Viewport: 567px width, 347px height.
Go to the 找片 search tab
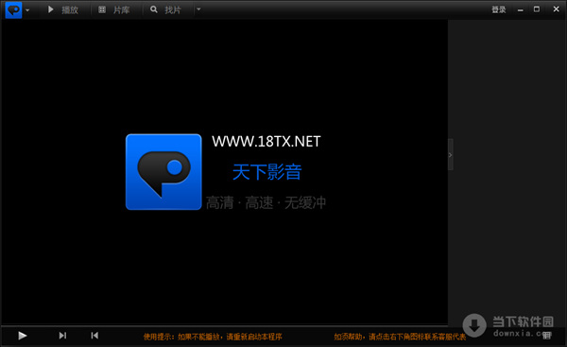point(165,9)
